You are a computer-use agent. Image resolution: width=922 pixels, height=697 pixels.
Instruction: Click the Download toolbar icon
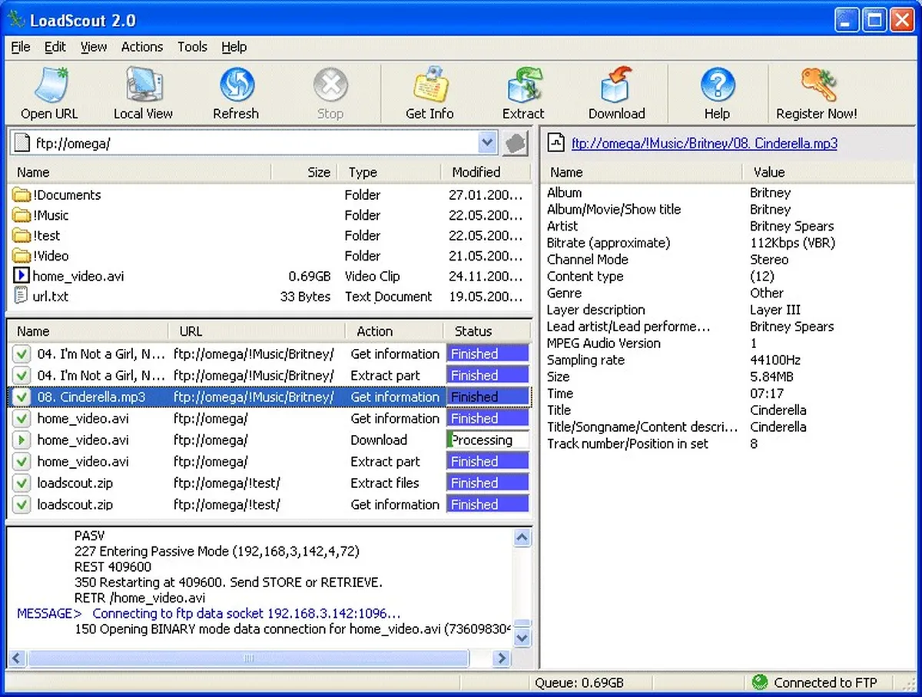(616, 92)
